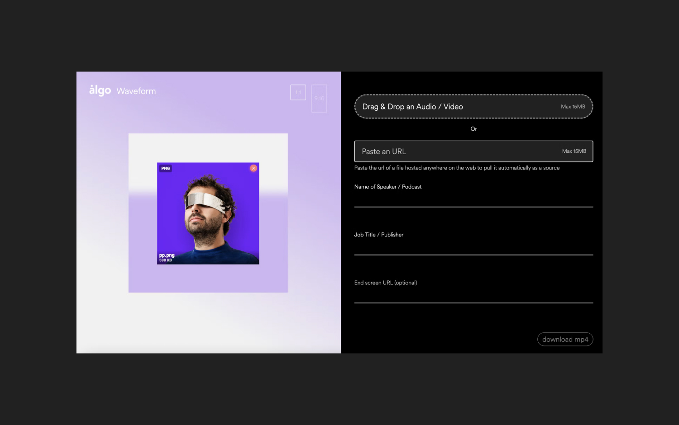
Task: Click the upload icon area labeled Max 15MB
Action: coord(573,107)
